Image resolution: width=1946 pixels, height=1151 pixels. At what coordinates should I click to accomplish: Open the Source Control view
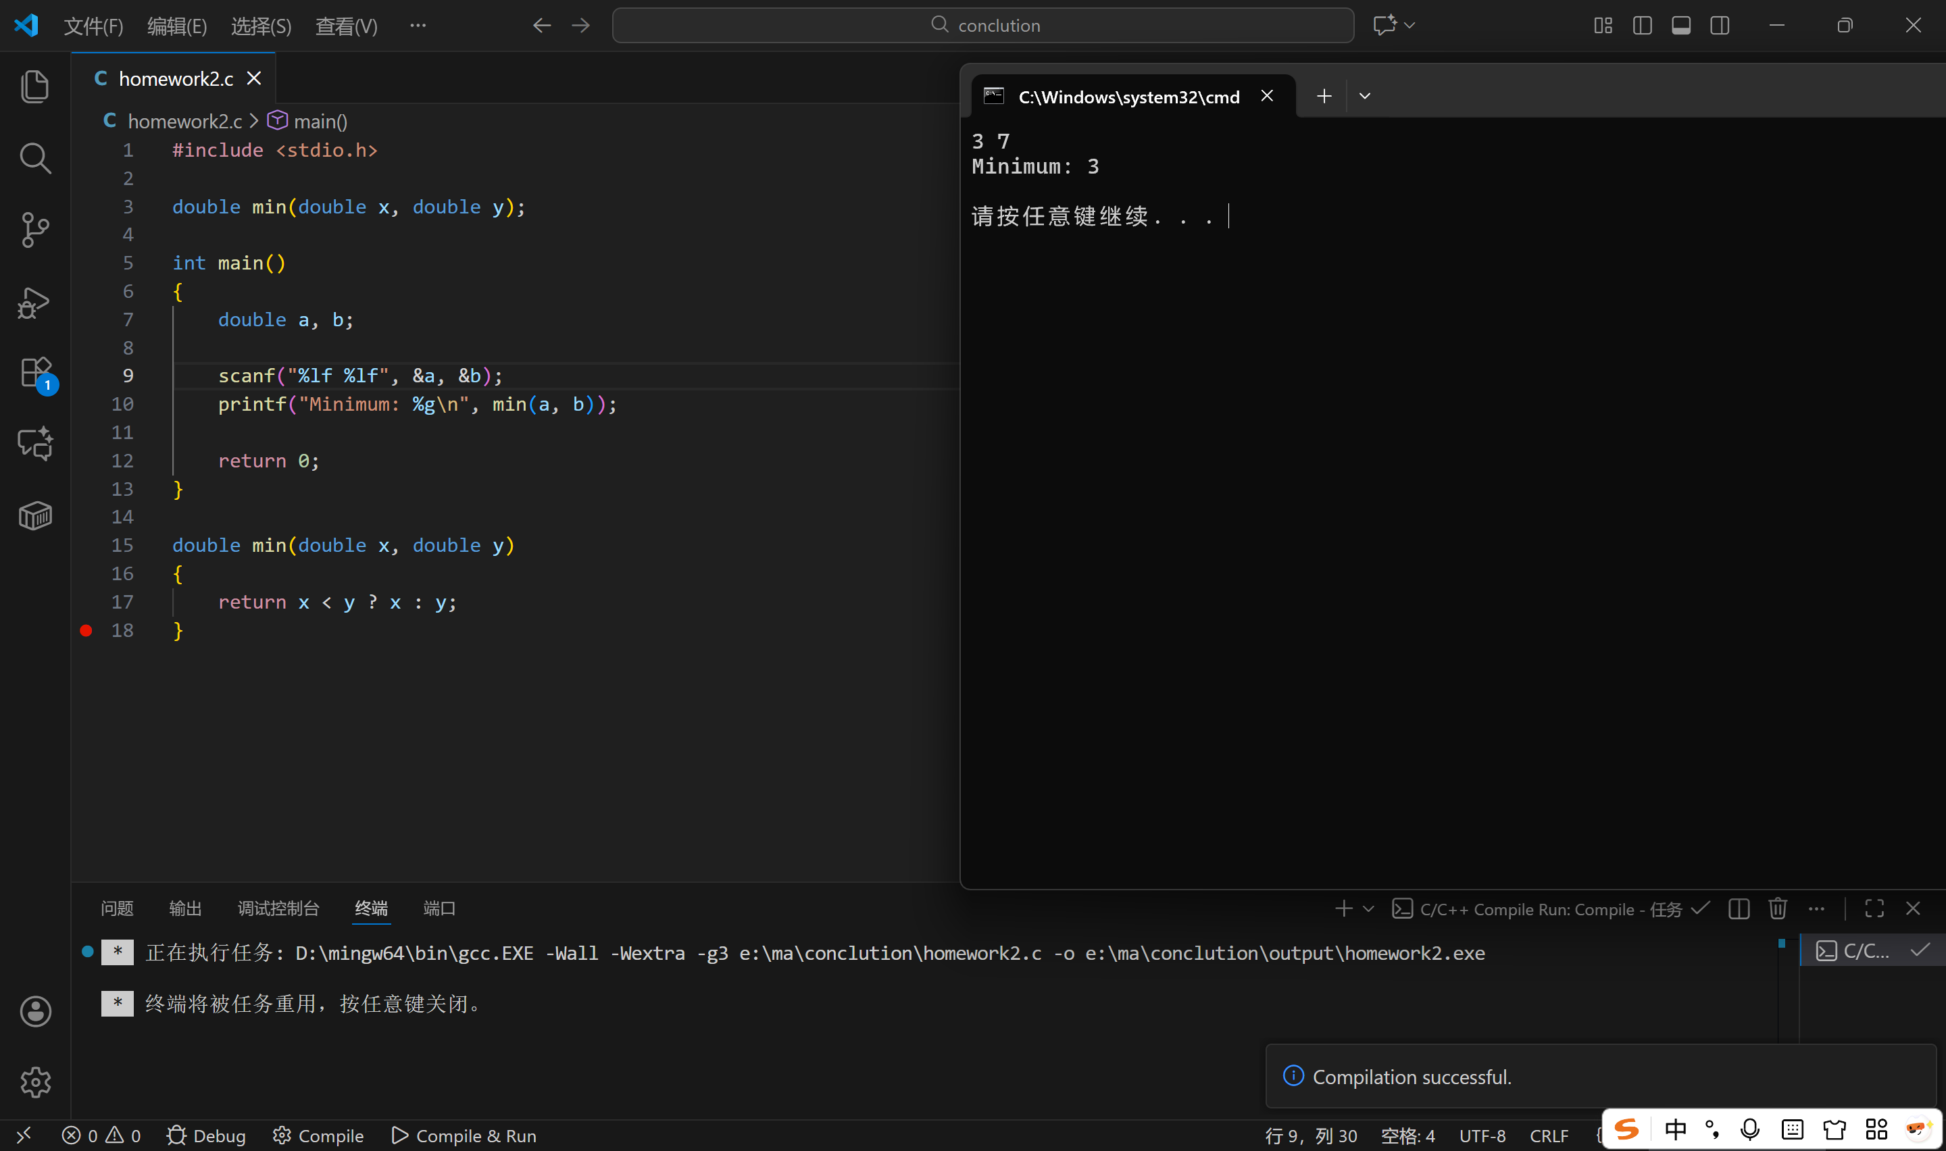click(35, 230)
